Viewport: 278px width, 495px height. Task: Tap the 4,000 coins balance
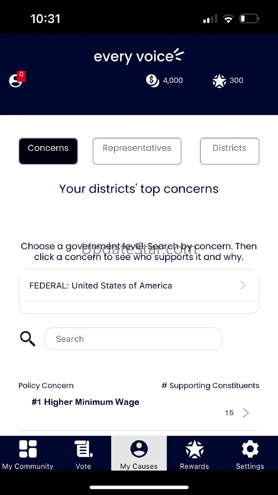point(173,80)
